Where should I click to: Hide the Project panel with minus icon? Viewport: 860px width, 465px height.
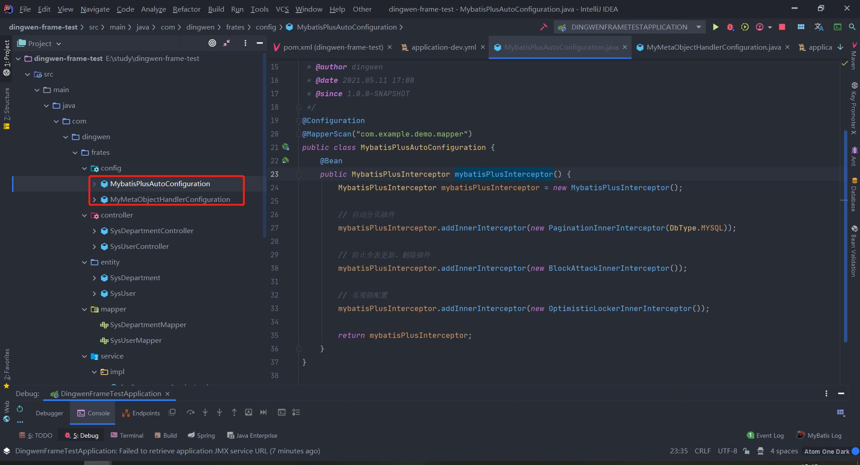(x=259, y=43)
